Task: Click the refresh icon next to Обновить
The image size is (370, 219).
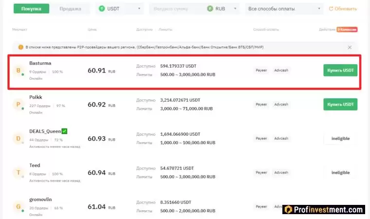Action: point(332,9)
